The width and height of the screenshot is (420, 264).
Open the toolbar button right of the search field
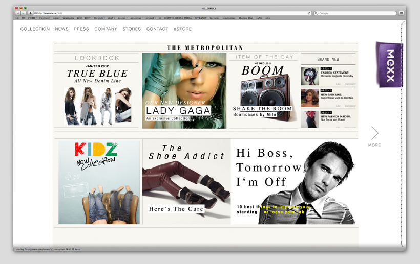(401, 13)
